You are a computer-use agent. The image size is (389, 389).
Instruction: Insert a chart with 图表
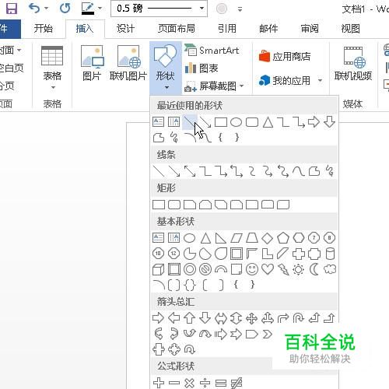(x=202, y=68)
